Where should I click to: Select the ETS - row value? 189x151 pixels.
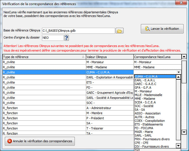click(110, 82)
